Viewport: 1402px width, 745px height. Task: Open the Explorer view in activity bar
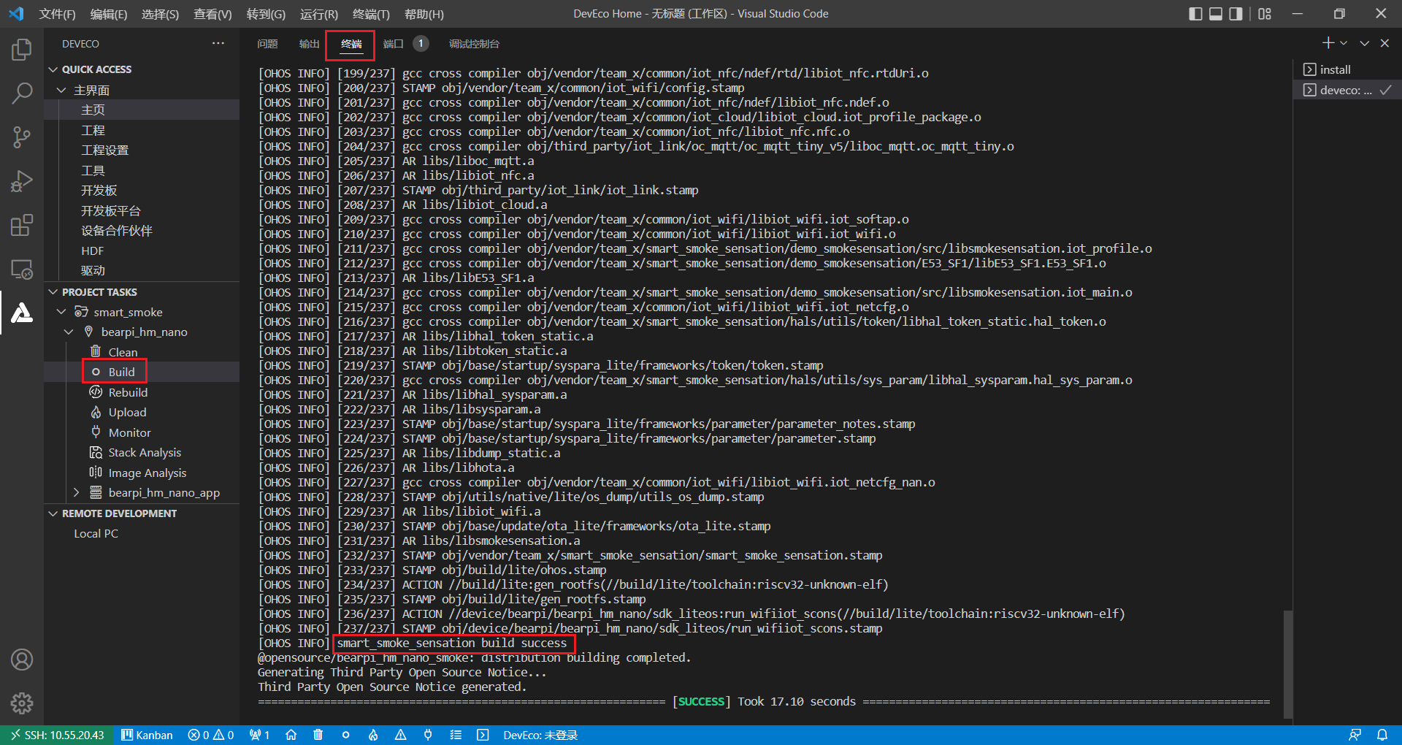tap(22, 50)
